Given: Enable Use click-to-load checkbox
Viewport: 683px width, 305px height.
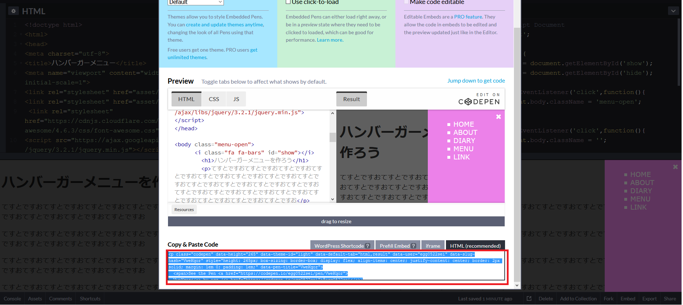Looking at the screenshot, I should (288, 2).
